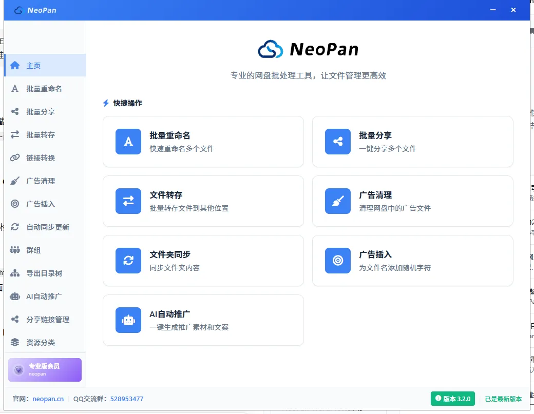Open the 批量重命名 quick action card title
Viewport: 534px width, 414px height.
[169, 135]
